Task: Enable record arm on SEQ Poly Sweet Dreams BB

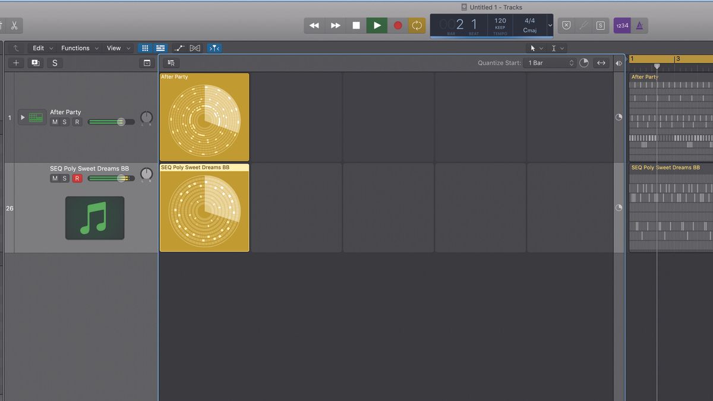Action: click(x=77, y=178)
